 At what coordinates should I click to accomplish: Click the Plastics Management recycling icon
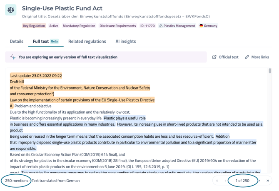161,26
